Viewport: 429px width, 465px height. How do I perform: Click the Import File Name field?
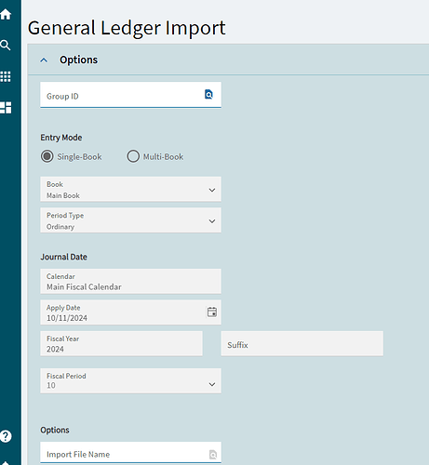point(130,453)
